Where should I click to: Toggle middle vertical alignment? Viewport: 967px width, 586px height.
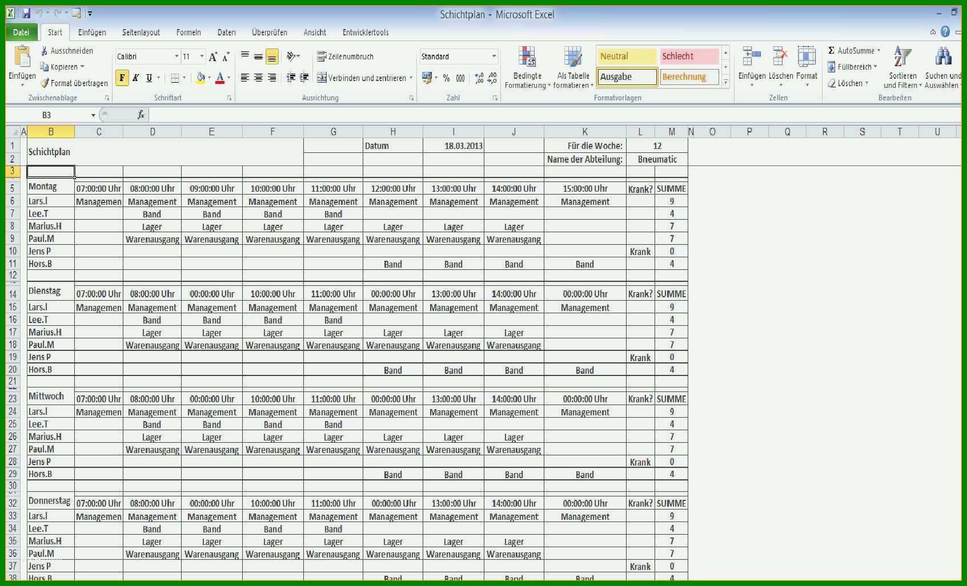click(x=258, y=56)
